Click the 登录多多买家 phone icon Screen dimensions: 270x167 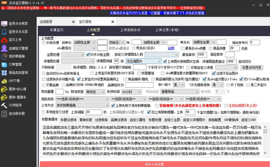coord(4,32)
